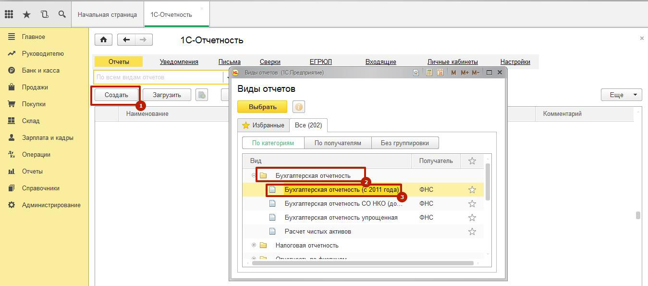Open the search magnifier icon
Screen dimensions: 648x286
coord(62,15)
